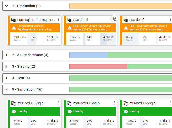The image size is (172, 128).
Task: Open the sqm-sqlmonitor server name link
Action: pos(36,20)
